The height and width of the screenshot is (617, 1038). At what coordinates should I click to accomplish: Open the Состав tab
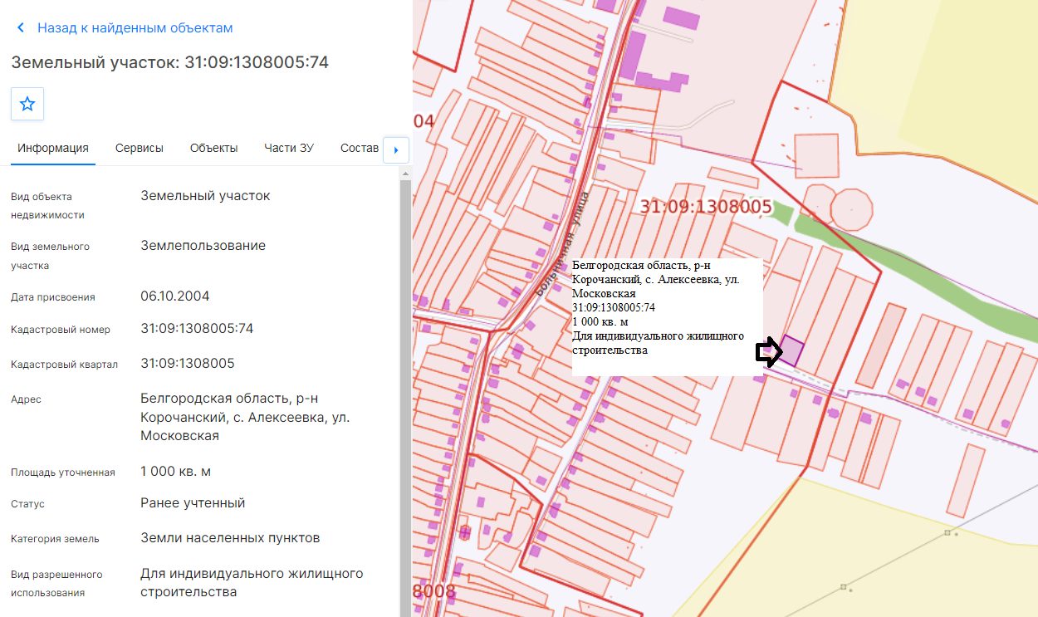coord(360,148)
